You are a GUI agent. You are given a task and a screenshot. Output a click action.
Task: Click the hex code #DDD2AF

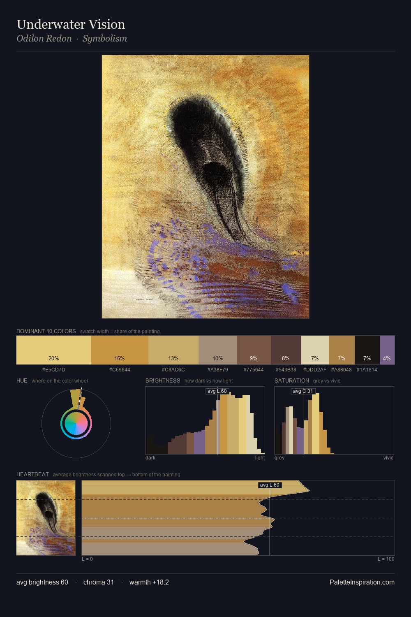point(315,369)
